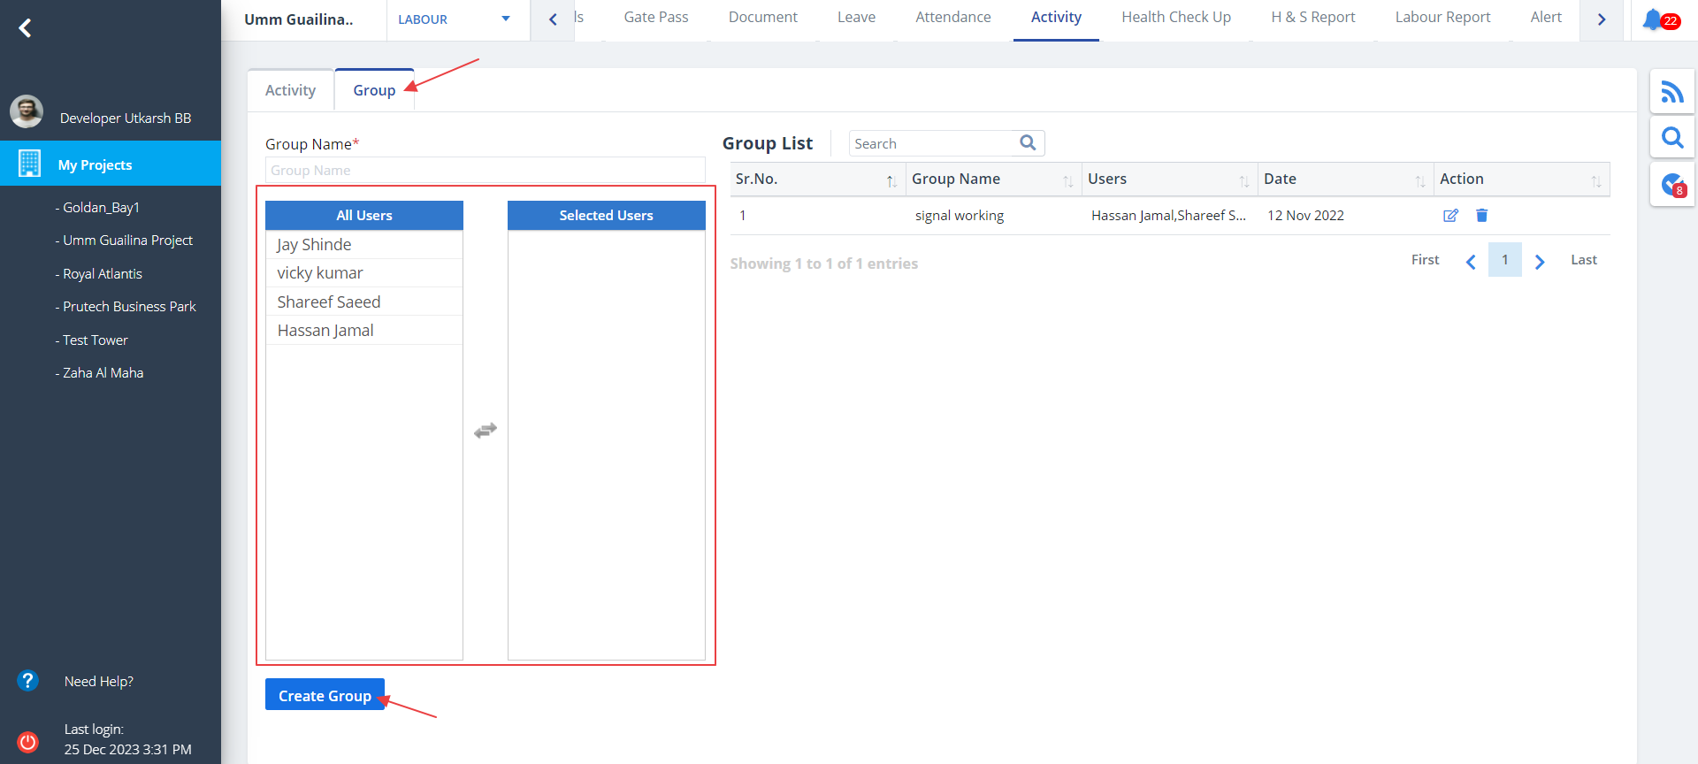The image size is (1698, 764).
Task: Open the Royal Atlantis project
Action: coord(103,274)
